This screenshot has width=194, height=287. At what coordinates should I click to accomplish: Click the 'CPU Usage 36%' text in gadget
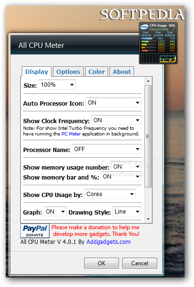(162, 26)
